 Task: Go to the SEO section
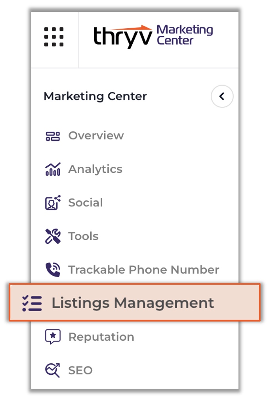(80, 370)
